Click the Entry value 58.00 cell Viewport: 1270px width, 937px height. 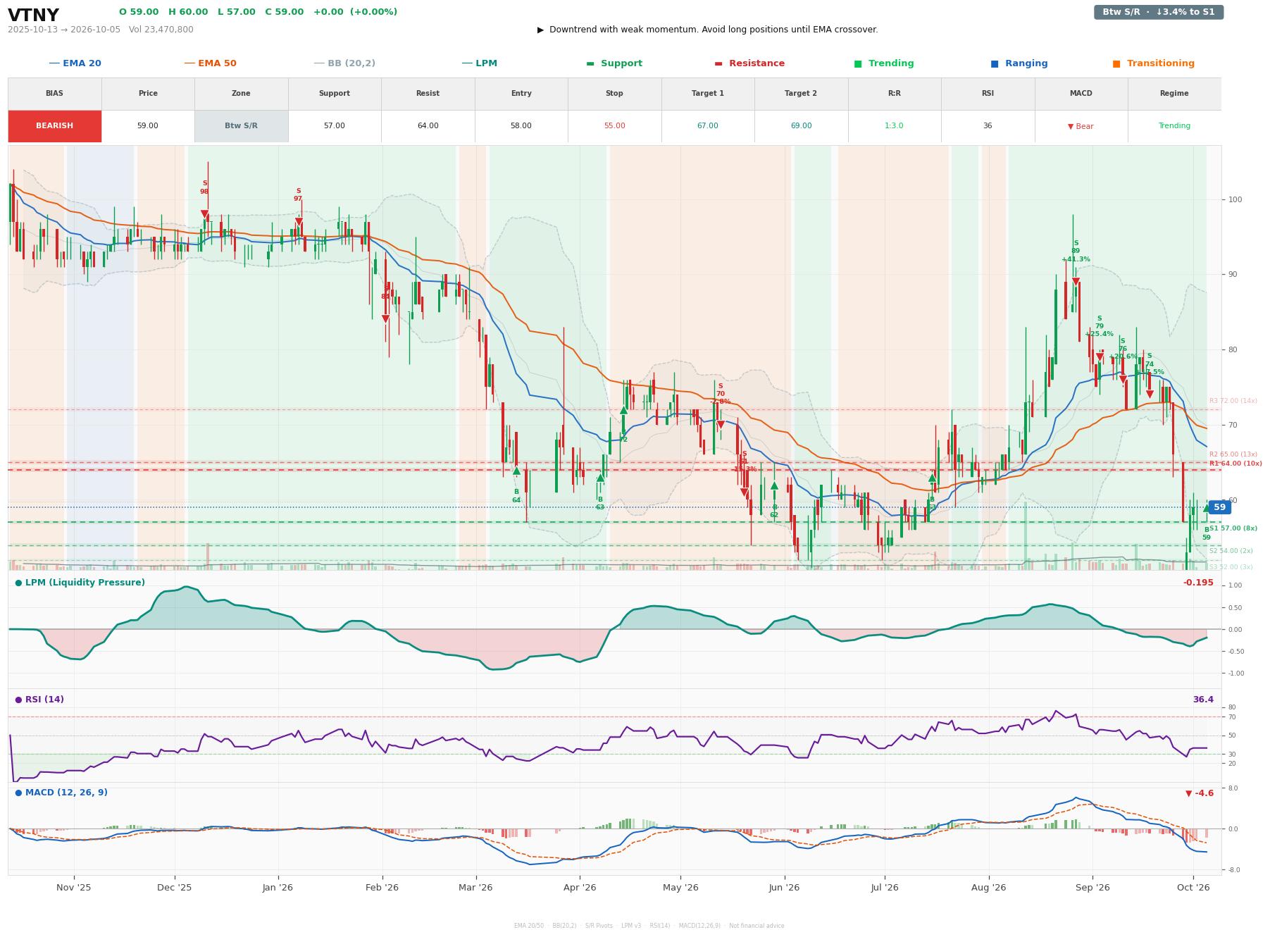pos(521,126)
